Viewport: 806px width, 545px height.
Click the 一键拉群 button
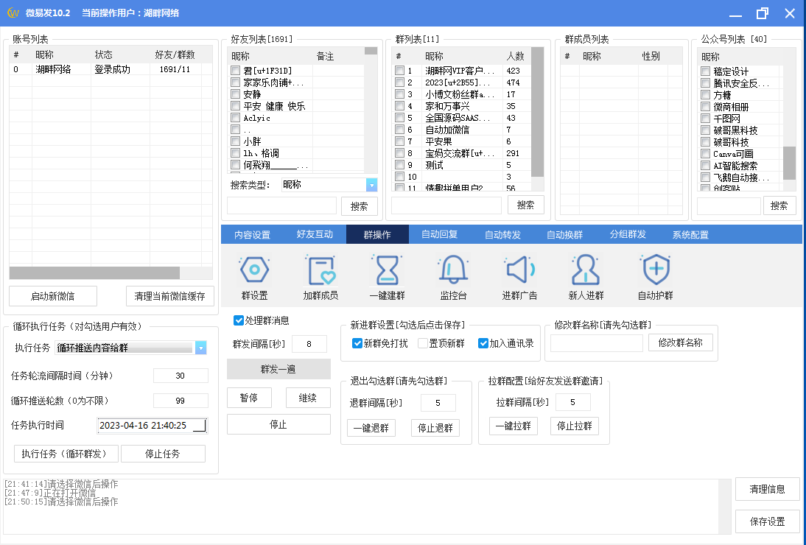click(513, 426)
